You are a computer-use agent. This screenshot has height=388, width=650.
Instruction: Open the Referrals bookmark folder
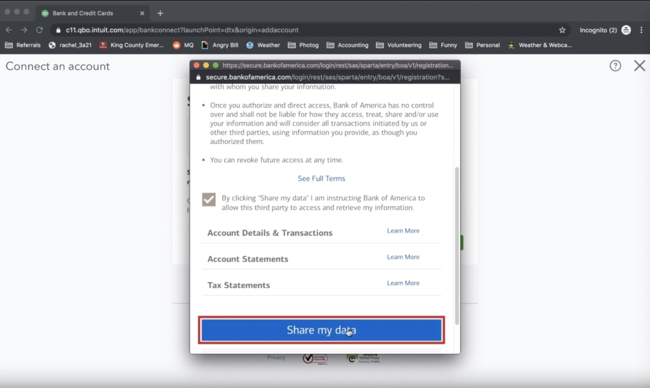(x=23, y=45)
